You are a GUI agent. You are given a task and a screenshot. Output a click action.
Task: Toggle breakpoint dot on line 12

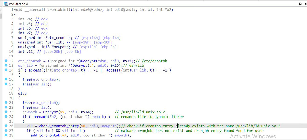coord(6,61)
